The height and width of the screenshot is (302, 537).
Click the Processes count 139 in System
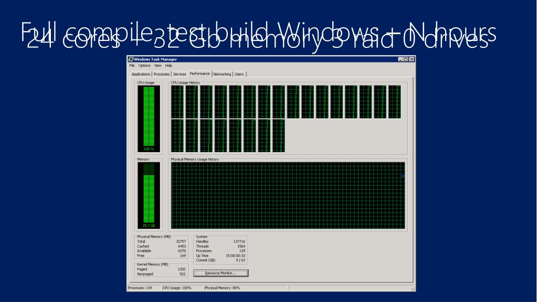[x=242, y=251]
